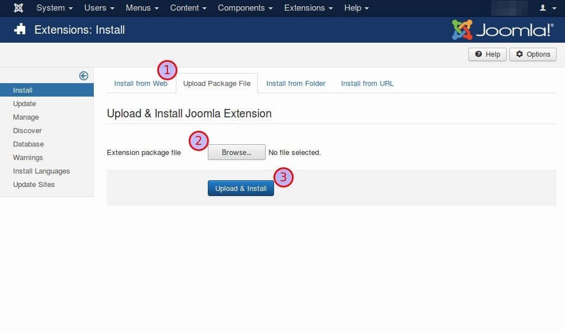This screenshot has width=565, height=333.
Task: Open the Options settings button
Action: [x=532, y=54]
